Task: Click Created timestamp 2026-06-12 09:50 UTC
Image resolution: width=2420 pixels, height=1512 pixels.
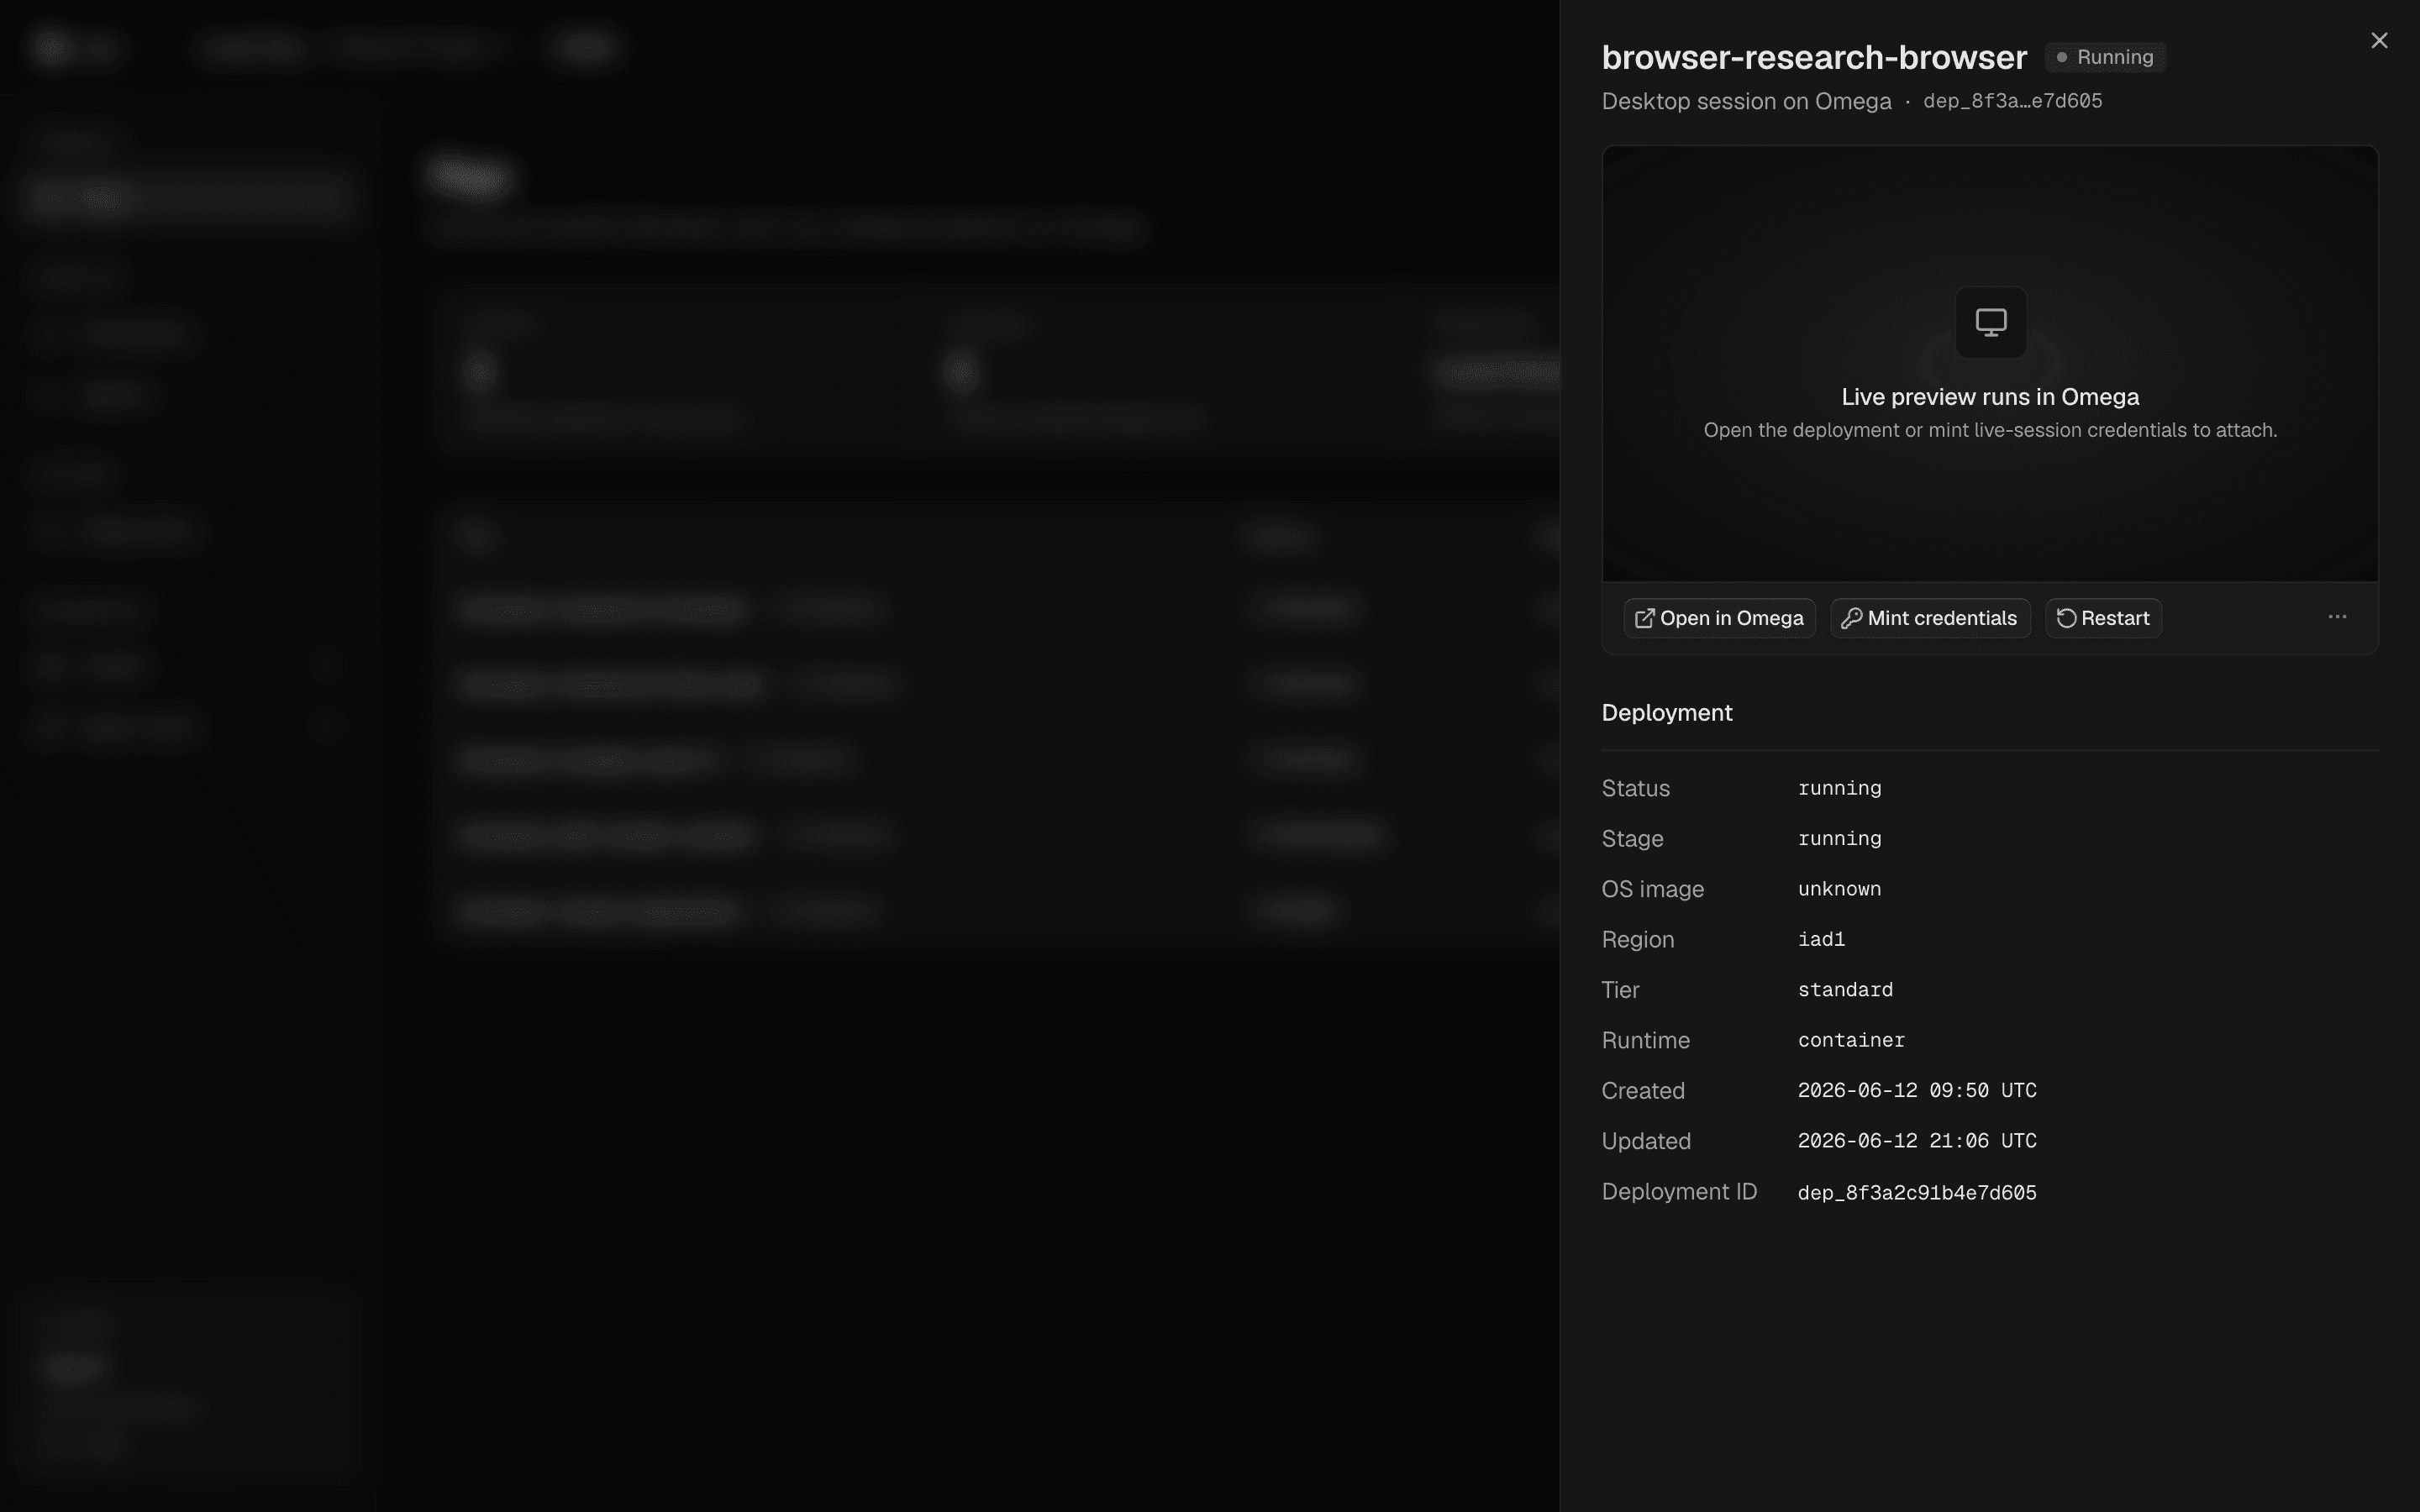Action: pyautogui.click(x=1917, y=1090)
